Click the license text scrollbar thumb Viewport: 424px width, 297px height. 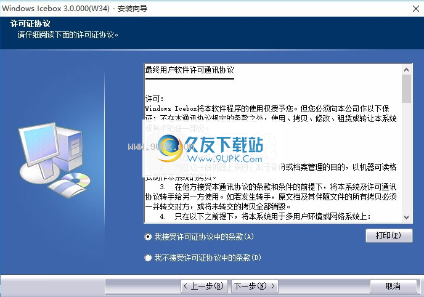[406, 89]
